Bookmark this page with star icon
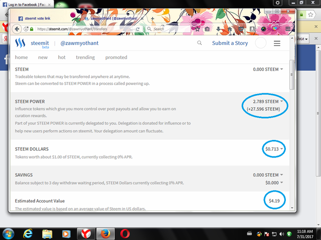Image resolution: width=321 pixels, height=240 pixels. 197,29
